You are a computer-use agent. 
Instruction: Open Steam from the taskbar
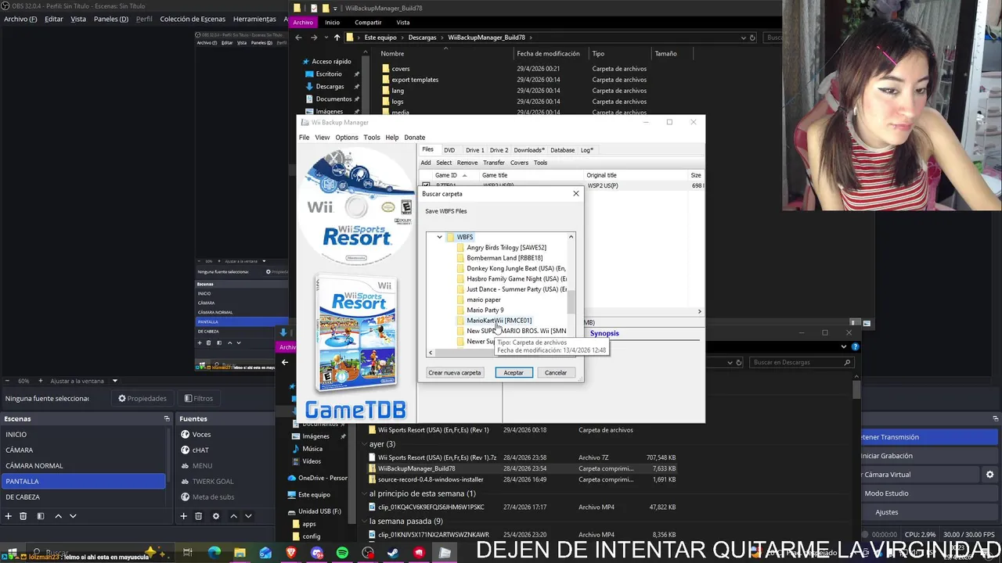[393, 553]
